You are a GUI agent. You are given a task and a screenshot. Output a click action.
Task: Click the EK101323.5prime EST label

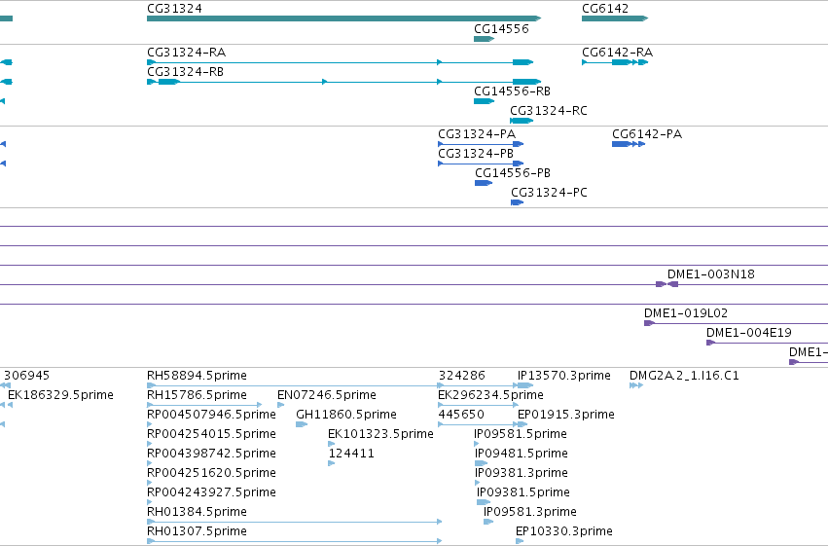(380, 434)
